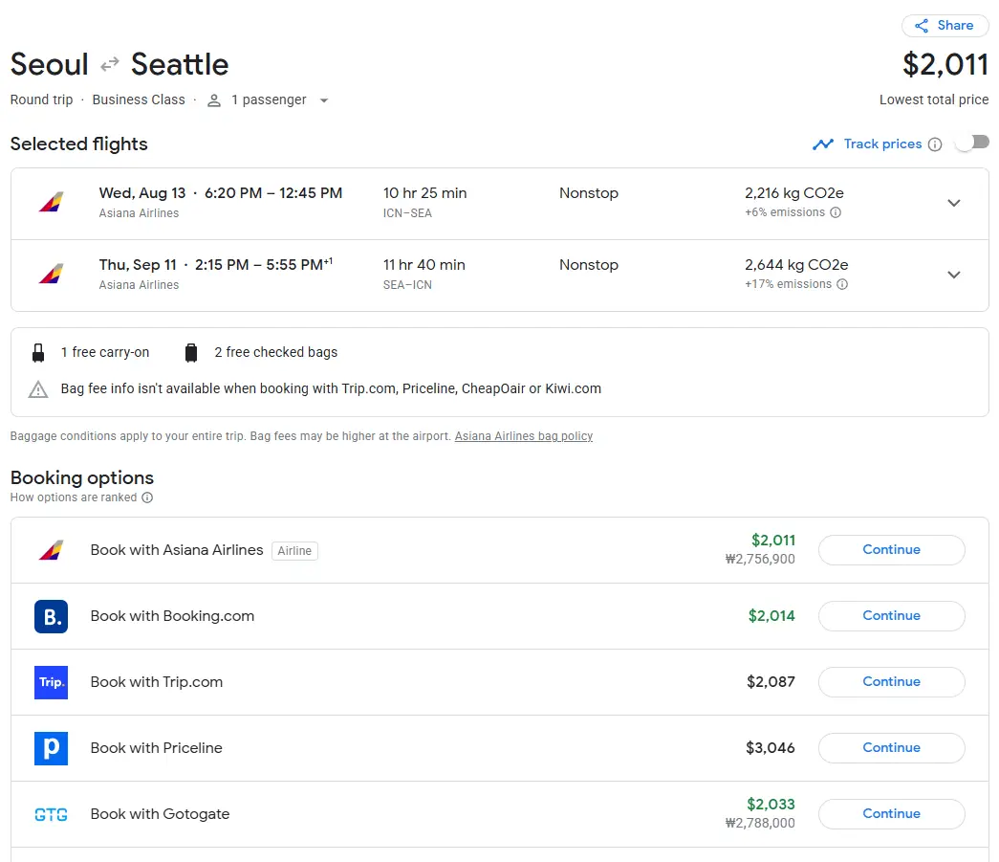Viewport: 999px width, 862px height.
Task: Click the 'Wed, Aug 13' departure time text
Action: [221, 193]
